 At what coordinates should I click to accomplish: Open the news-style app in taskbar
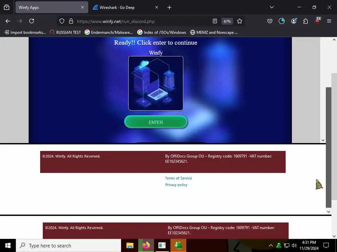162,245
